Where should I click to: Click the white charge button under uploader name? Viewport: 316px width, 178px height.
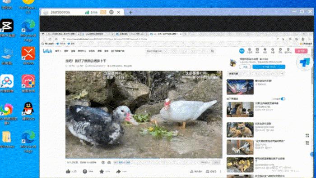[x=245, y=67]
